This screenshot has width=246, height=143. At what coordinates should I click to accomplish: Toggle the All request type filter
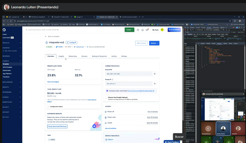(185, 34)
